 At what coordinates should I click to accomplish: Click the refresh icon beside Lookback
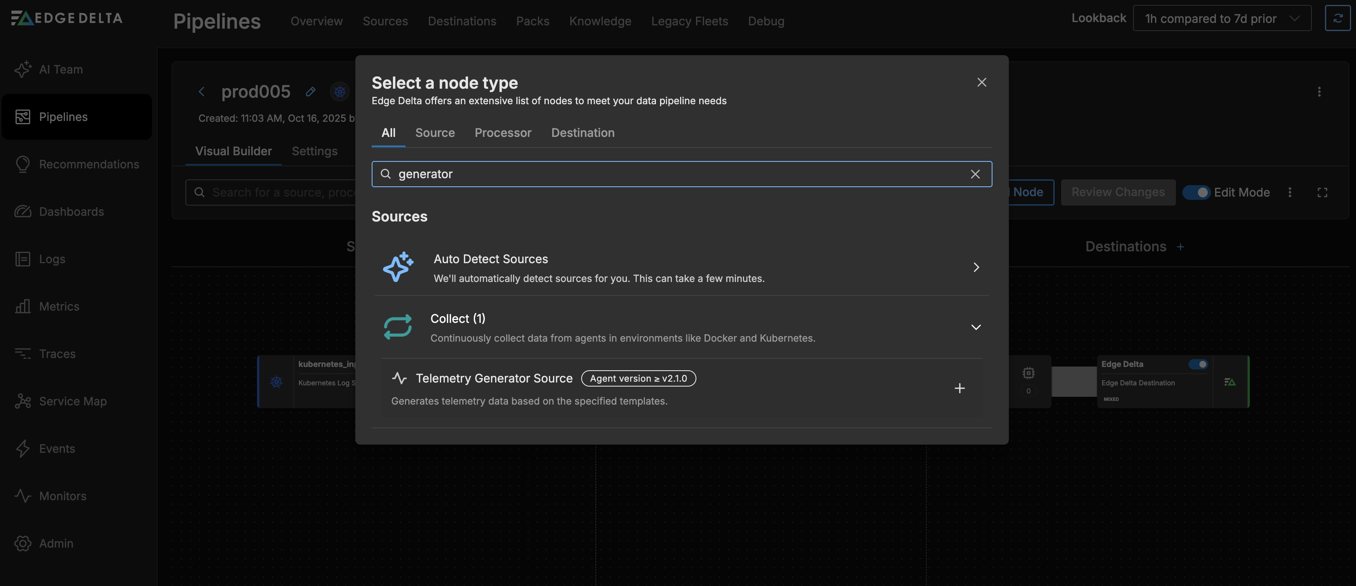pyautogui.click(x=1337, y=18)
